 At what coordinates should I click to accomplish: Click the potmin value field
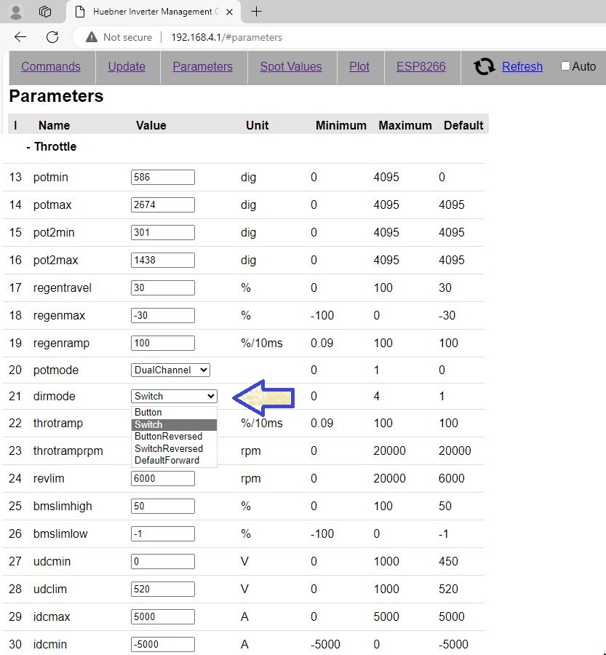tap(162, 177)
